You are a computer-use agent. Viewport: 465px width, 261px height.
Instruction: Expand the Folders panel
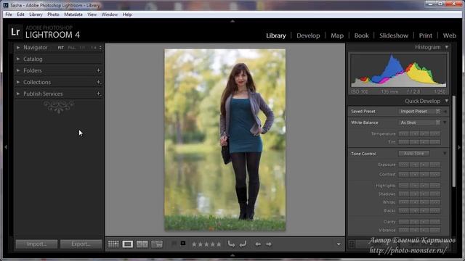coord(18,70)
